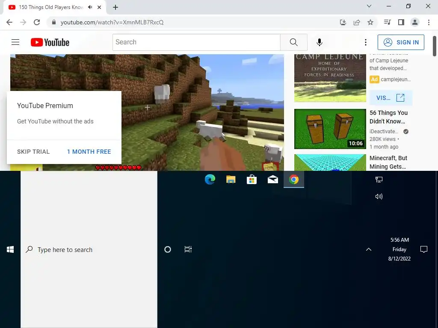The height and width of the screenshot is (328, 438).
Task: Open Chrome media controls icon
Action: (x=387, y=22)
